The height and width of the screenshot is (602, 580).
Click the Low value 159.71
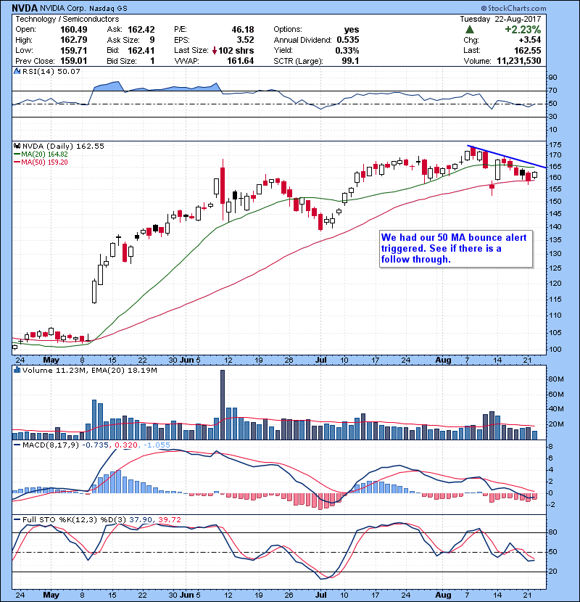coord(74,51)
